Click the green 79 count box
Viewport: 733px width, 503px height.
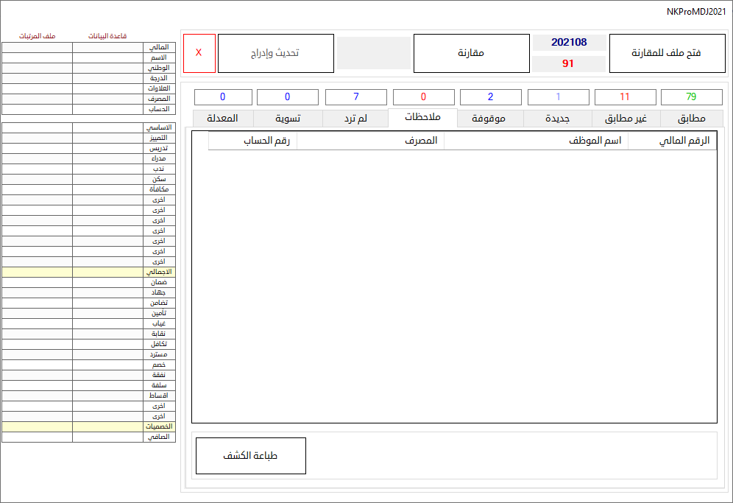(x=691, y=97)
